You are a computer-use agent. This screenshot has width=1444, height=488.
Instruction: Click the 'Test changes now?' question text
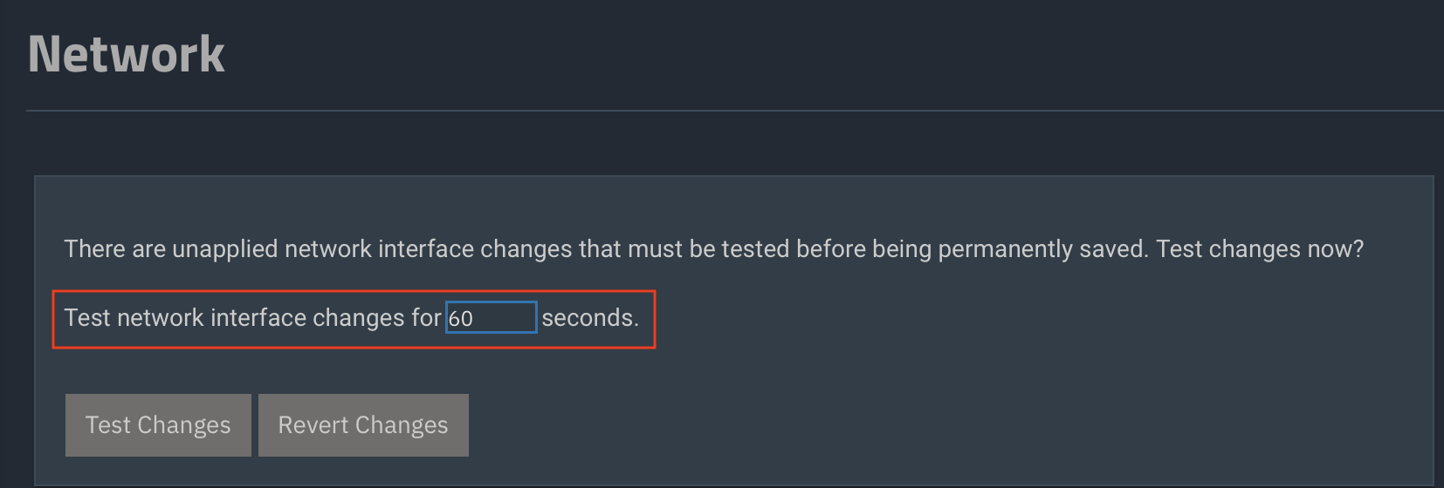[1260, 249]
